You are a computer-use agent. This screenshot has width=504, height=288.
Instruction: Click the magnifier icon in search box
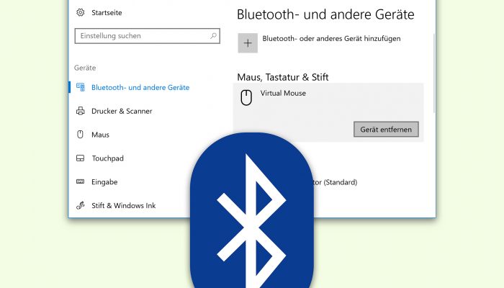(213, 36)
